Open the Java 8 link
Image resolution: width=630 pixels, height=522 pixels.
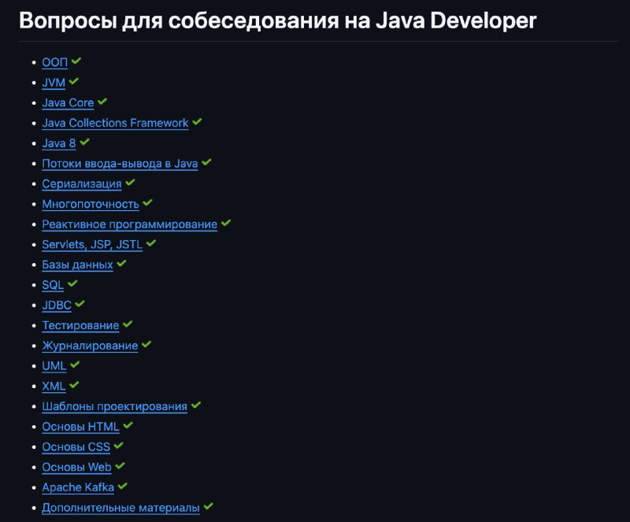pyautogui.click(x=59, y=143)
